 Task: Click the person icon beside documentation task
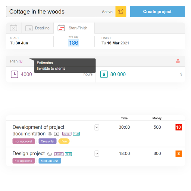pyautogui.click(x=56, y=134)
